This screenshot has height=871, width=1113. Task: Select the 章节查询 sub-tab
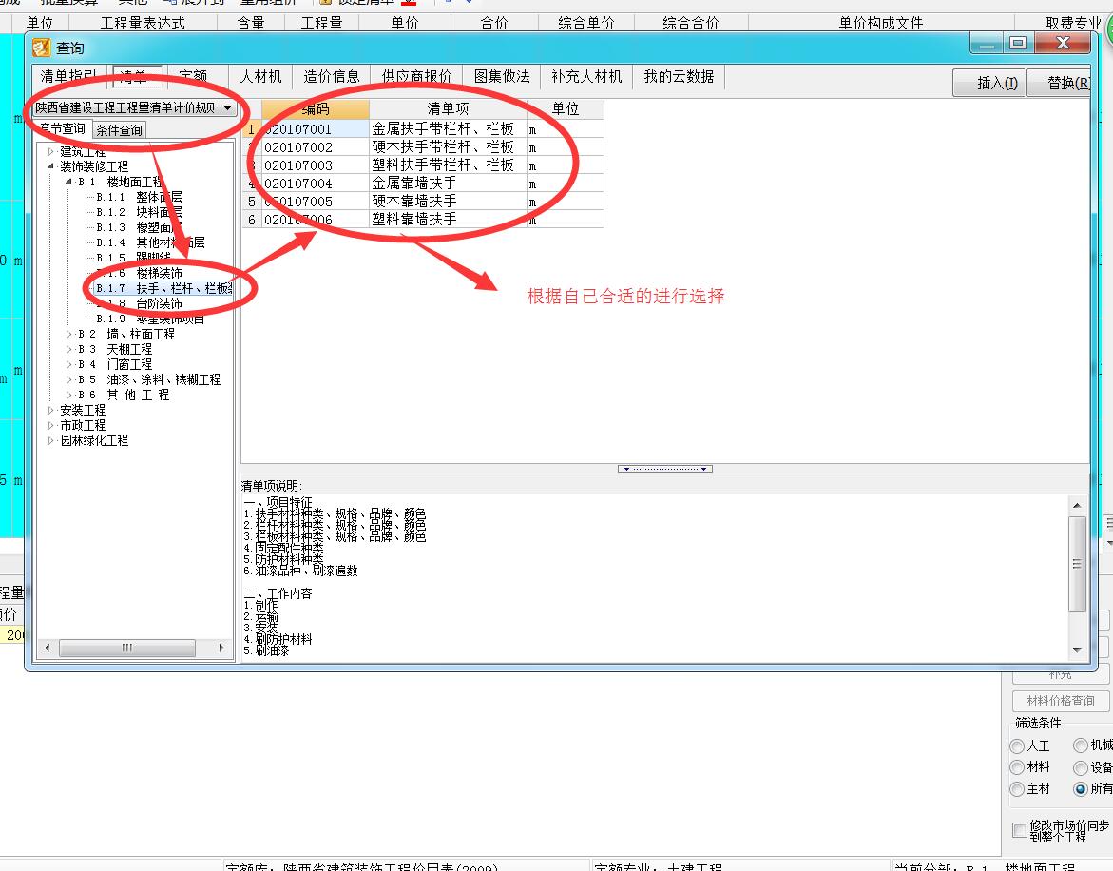point(63,128)
